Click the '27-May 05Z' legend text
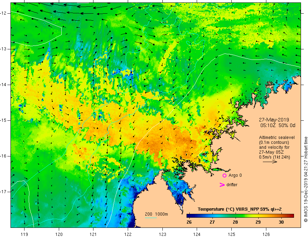 pyautogui.click(x=271, y=152)
